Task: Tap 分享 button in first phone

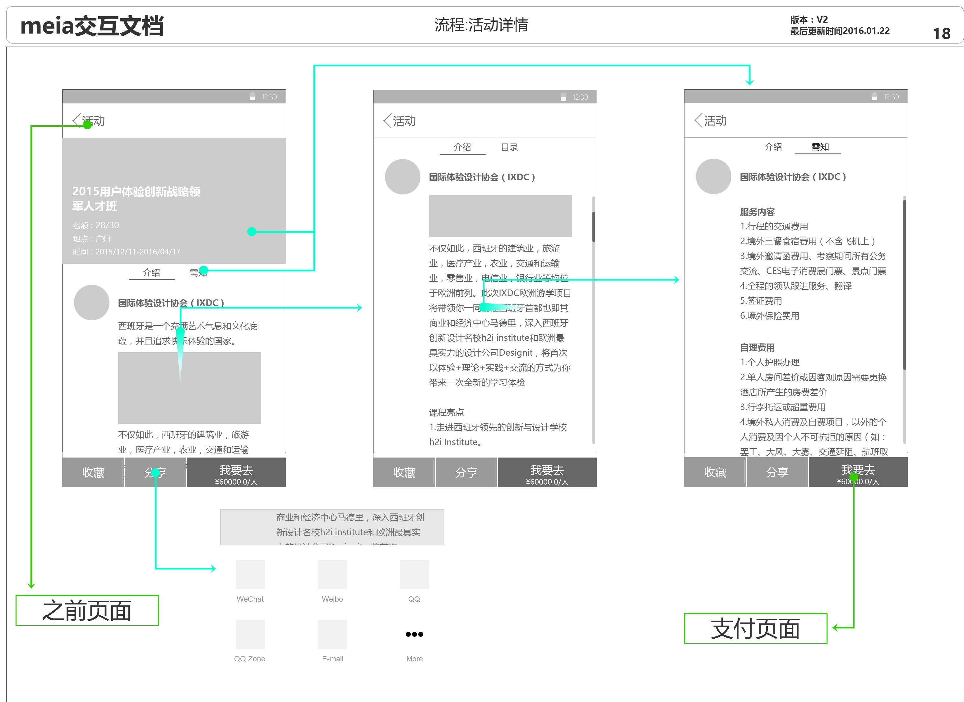Action: pos(155,472)
